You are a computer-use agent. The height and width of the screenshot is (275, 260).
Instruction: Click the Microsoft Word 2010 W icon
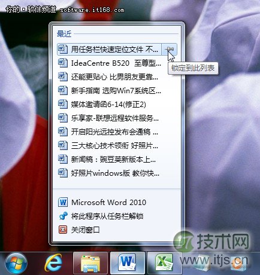point(63,203)
